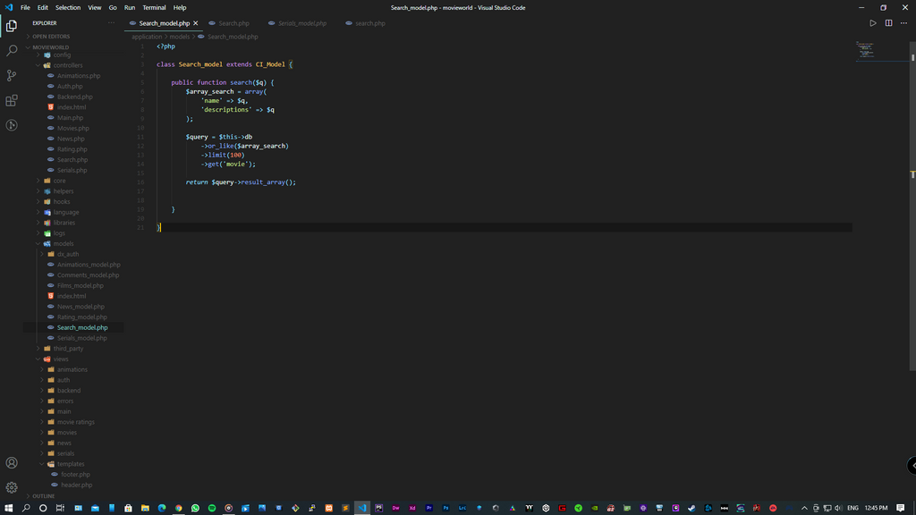Open the Search view in activity bar

coord(11,51)
